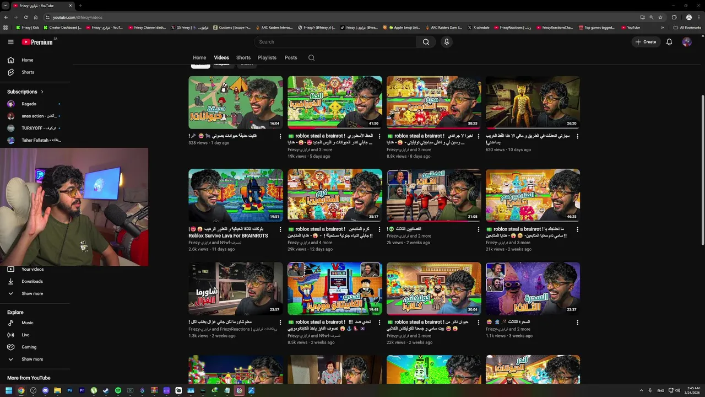Open the 41:30 video thumbnail
Viewport: 705px width, 397px height.
click(x=335, y=103)
